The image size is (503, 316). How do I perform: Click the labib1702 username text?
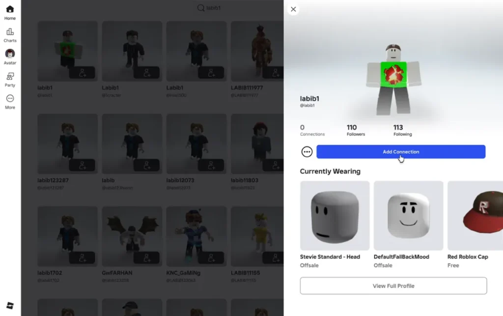pyautogui.click(x=50, y=273)
